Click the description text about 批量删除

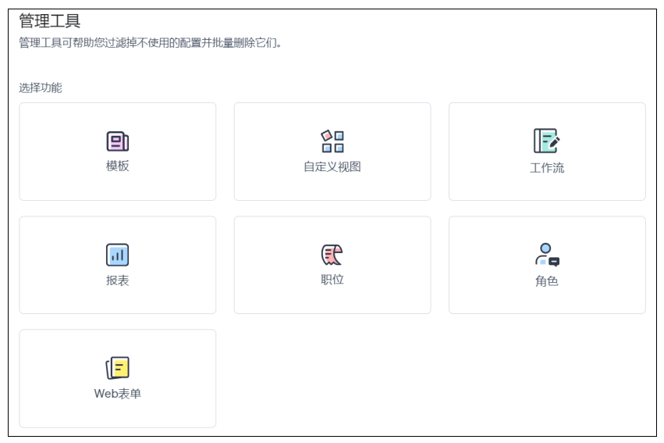coord(150,43)
